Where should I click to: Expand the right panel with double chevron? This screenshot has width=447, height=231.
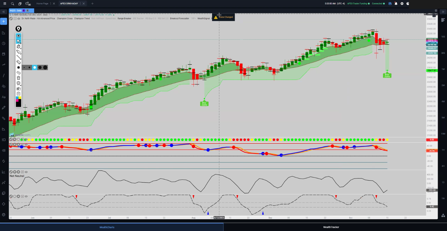(x=443, y=12)
